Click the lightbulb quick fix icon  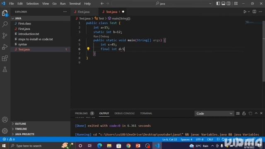88,49
